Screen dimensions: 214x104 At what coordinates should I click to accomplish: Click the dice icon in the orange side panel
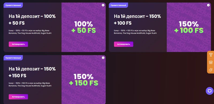211,70
